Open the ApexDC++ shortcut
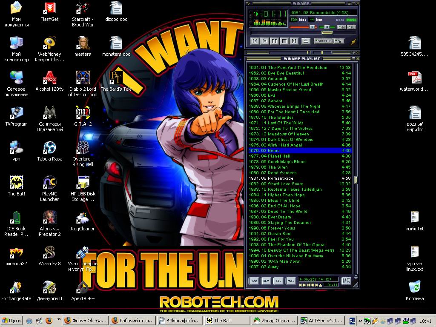 [83, 291]
